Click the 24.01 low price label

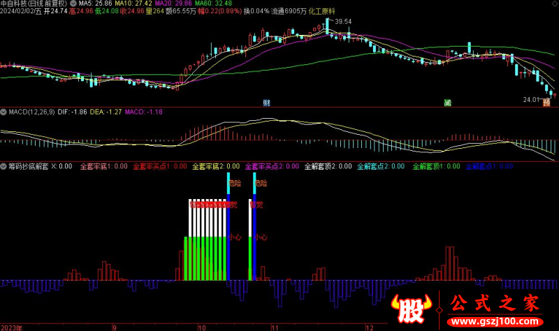click(x=532, y=100)
